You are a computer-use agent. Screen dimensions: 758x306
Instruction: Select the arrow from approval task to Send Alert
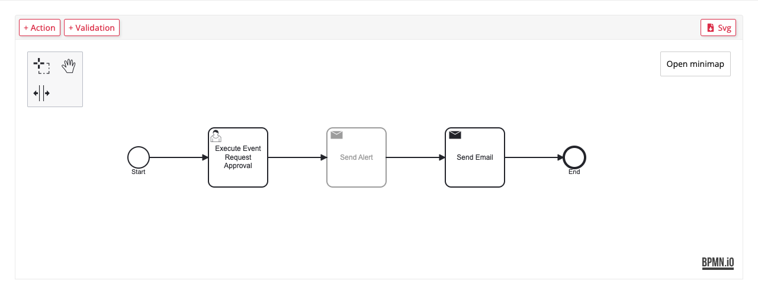tap(296, 157)
